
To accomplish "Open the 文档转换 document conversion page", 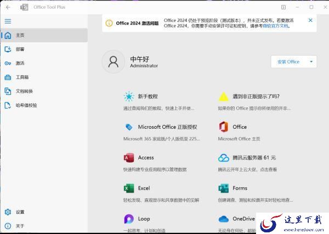I will coord(44,91).
